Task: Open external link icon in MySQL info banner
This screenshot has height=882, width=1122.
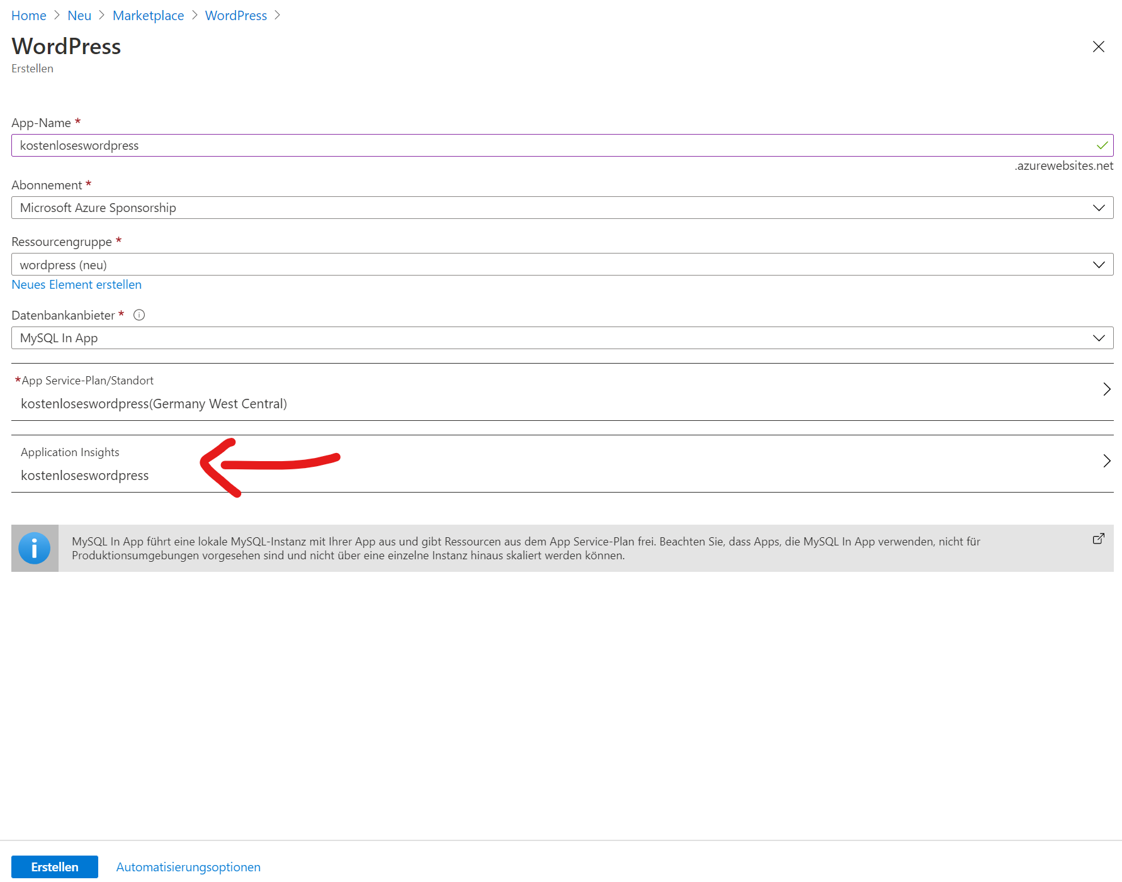Action: [x=1099, y=539]
